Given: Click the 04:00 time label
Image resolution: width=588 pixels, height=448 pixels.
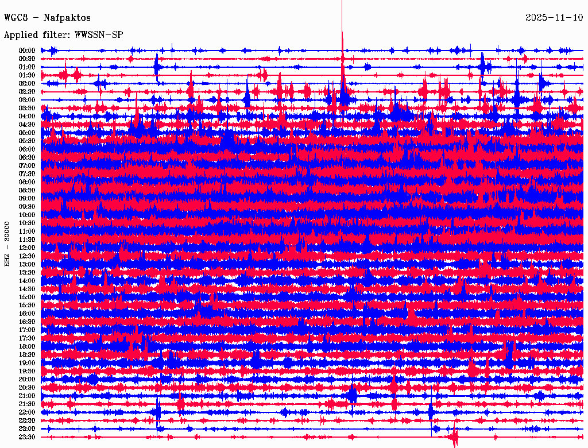Looking at the screenshot, I should coord(27,117).
